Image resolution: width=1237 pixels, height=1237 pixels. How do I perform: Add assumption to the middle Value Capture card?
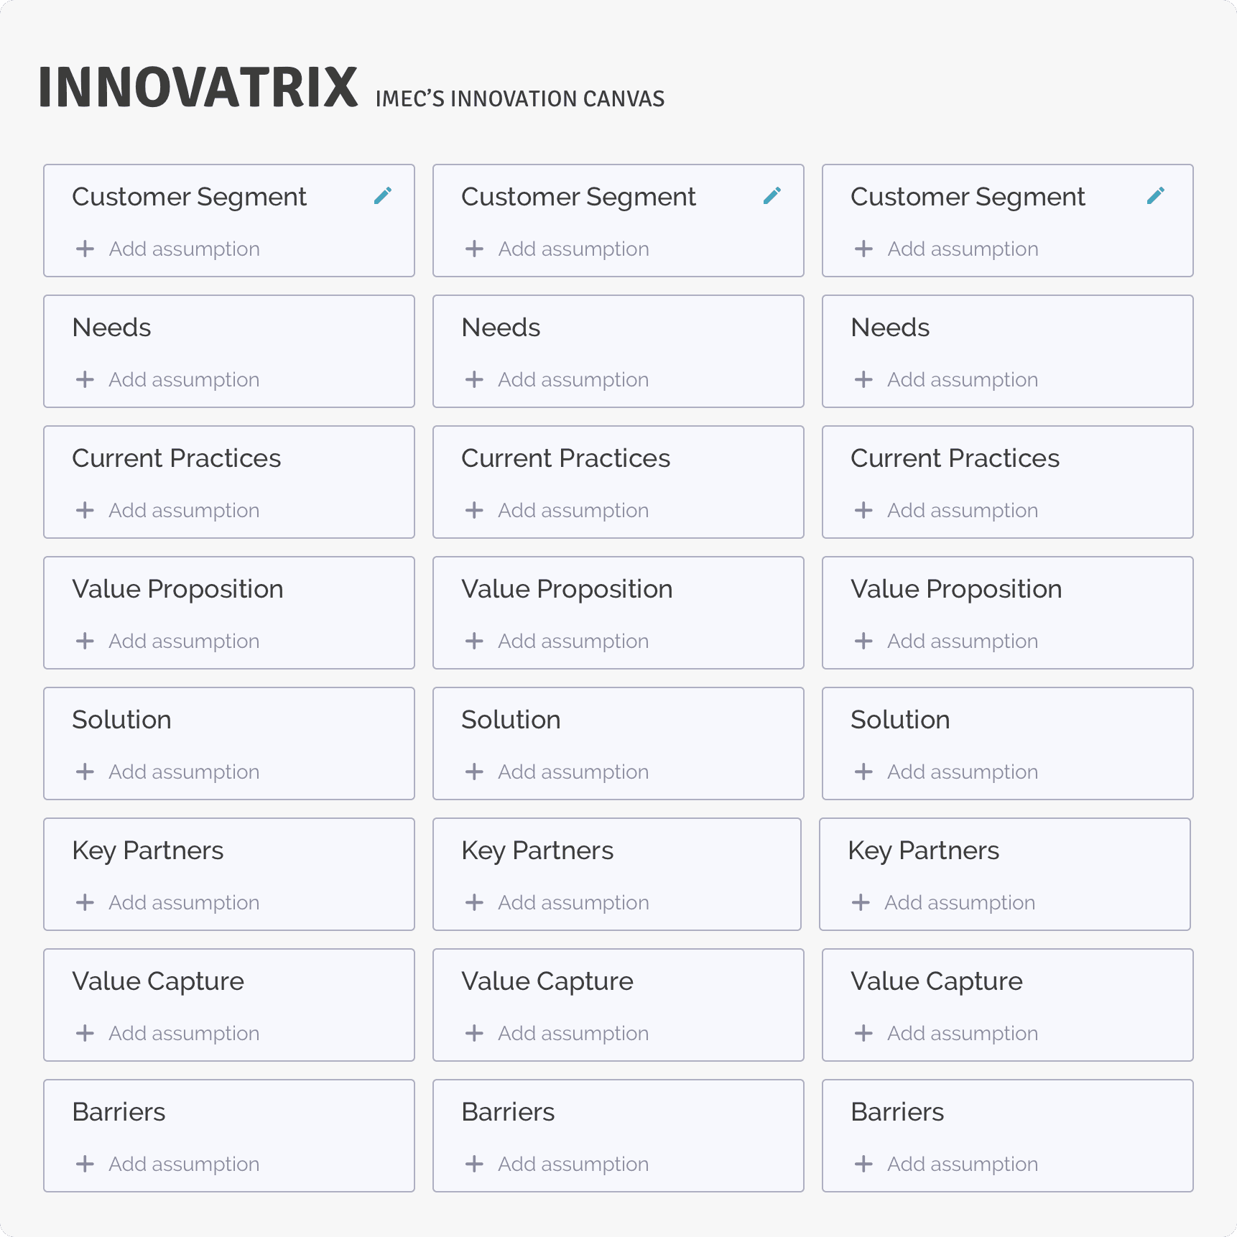click(573, 1033)
